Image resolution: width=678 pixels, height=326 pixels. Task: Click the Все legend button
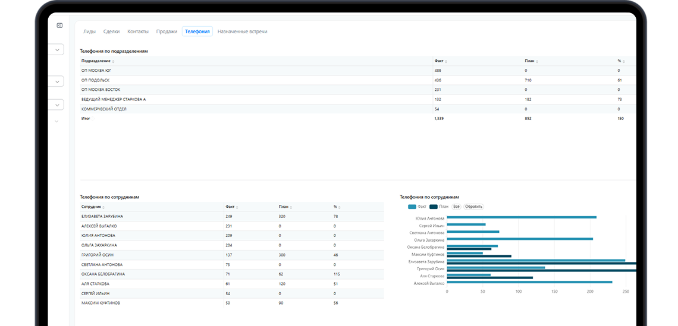point(456,207)
